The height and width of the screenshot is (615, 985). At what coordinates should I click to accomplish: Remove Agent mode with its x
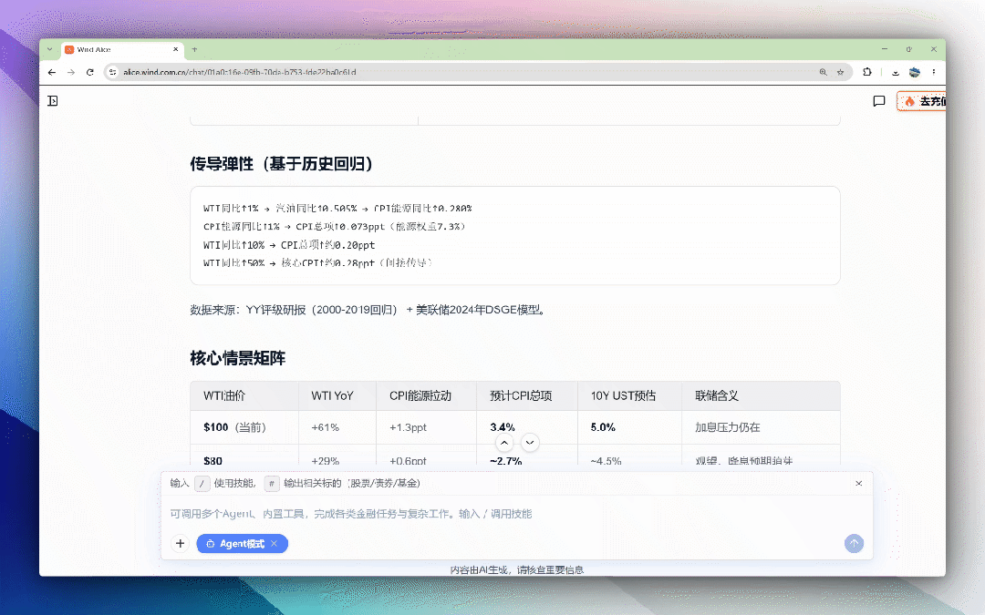point(274,543)
